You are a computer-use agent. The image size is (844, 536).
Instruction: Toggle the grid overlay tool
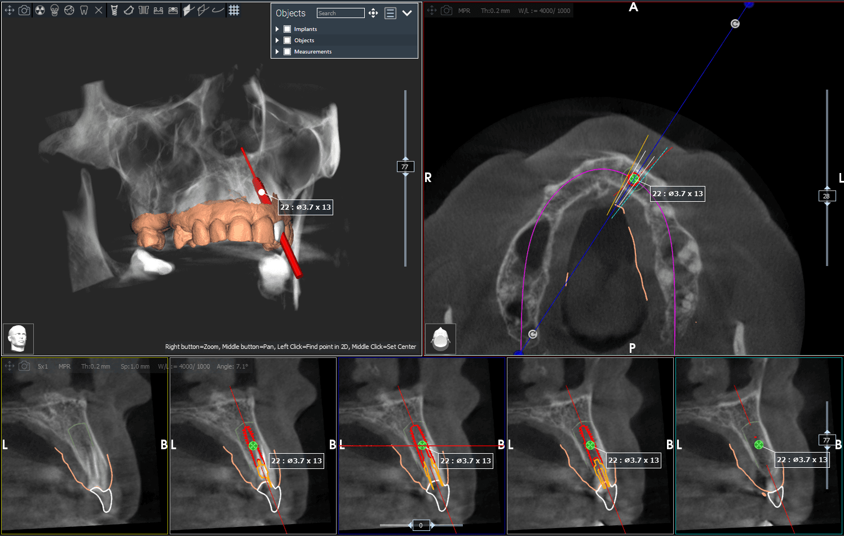(x=234, y=10)
